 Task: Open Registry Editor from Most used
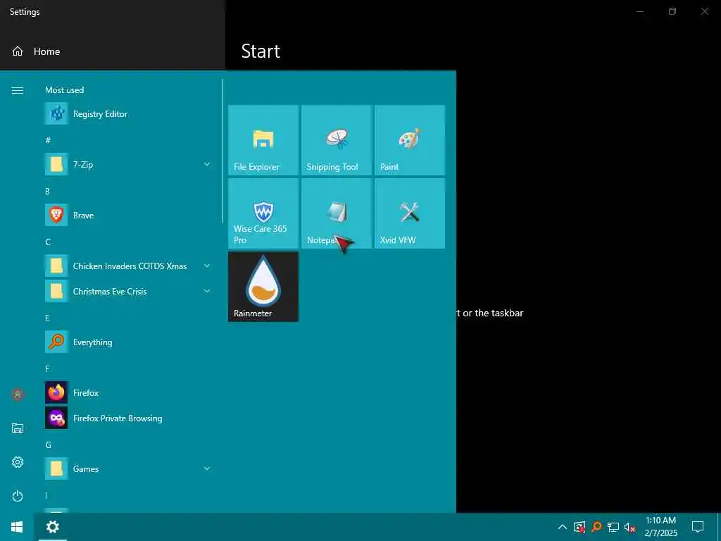pyautogui.click(x=127, y=113)
